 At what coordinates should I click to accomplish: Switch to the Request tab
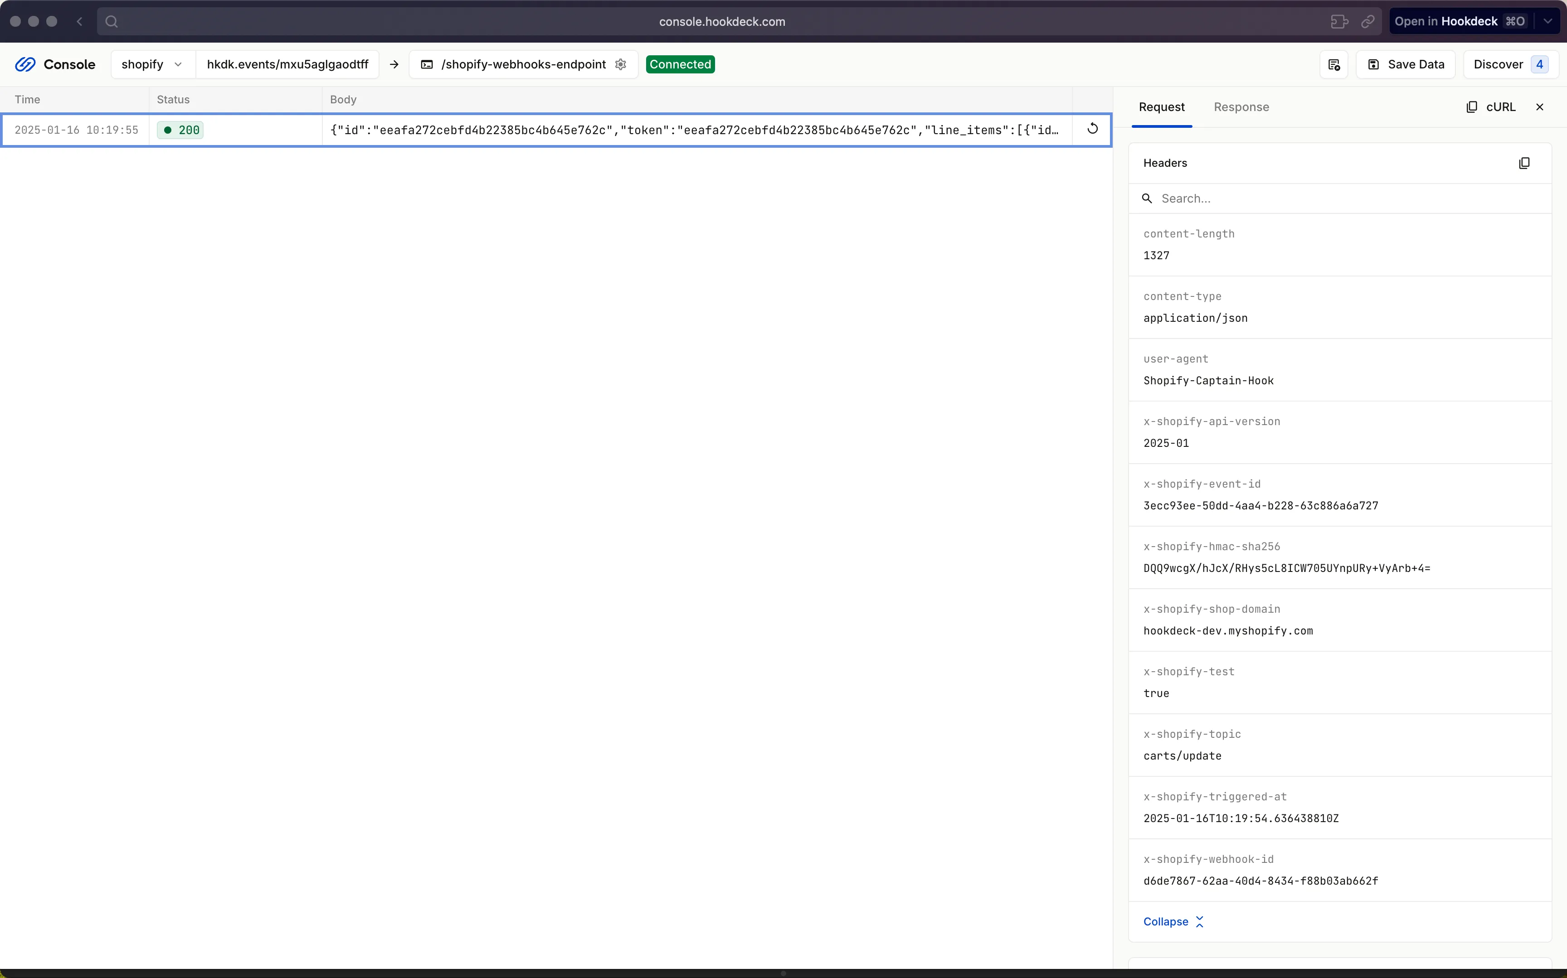click(x=1161, y=106)
